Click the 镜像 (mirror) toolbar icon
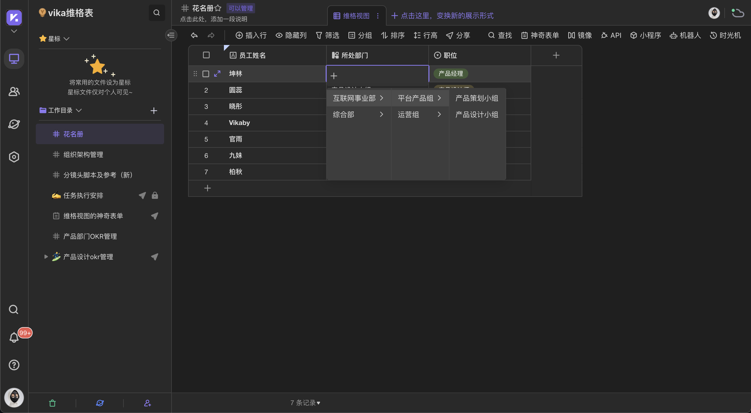This screenshot has width=751, height=413. (579, 35)
